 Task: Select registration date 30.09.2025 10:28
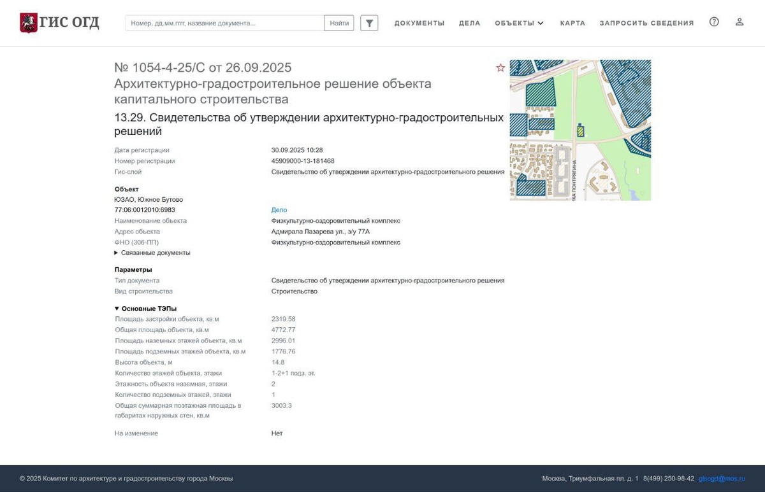[297, 150]
